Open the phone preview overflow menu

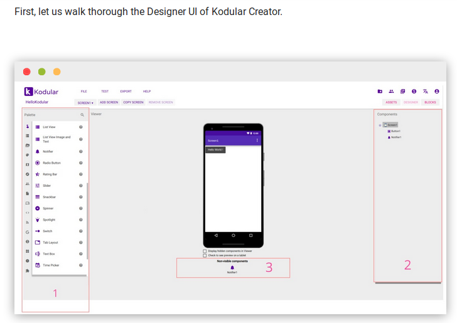click(x=257, y=140)
